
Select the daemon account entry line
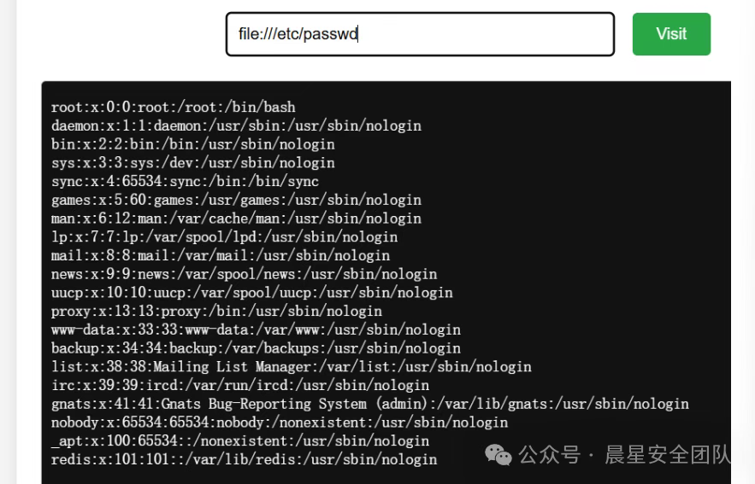click(x=236, y=125)
